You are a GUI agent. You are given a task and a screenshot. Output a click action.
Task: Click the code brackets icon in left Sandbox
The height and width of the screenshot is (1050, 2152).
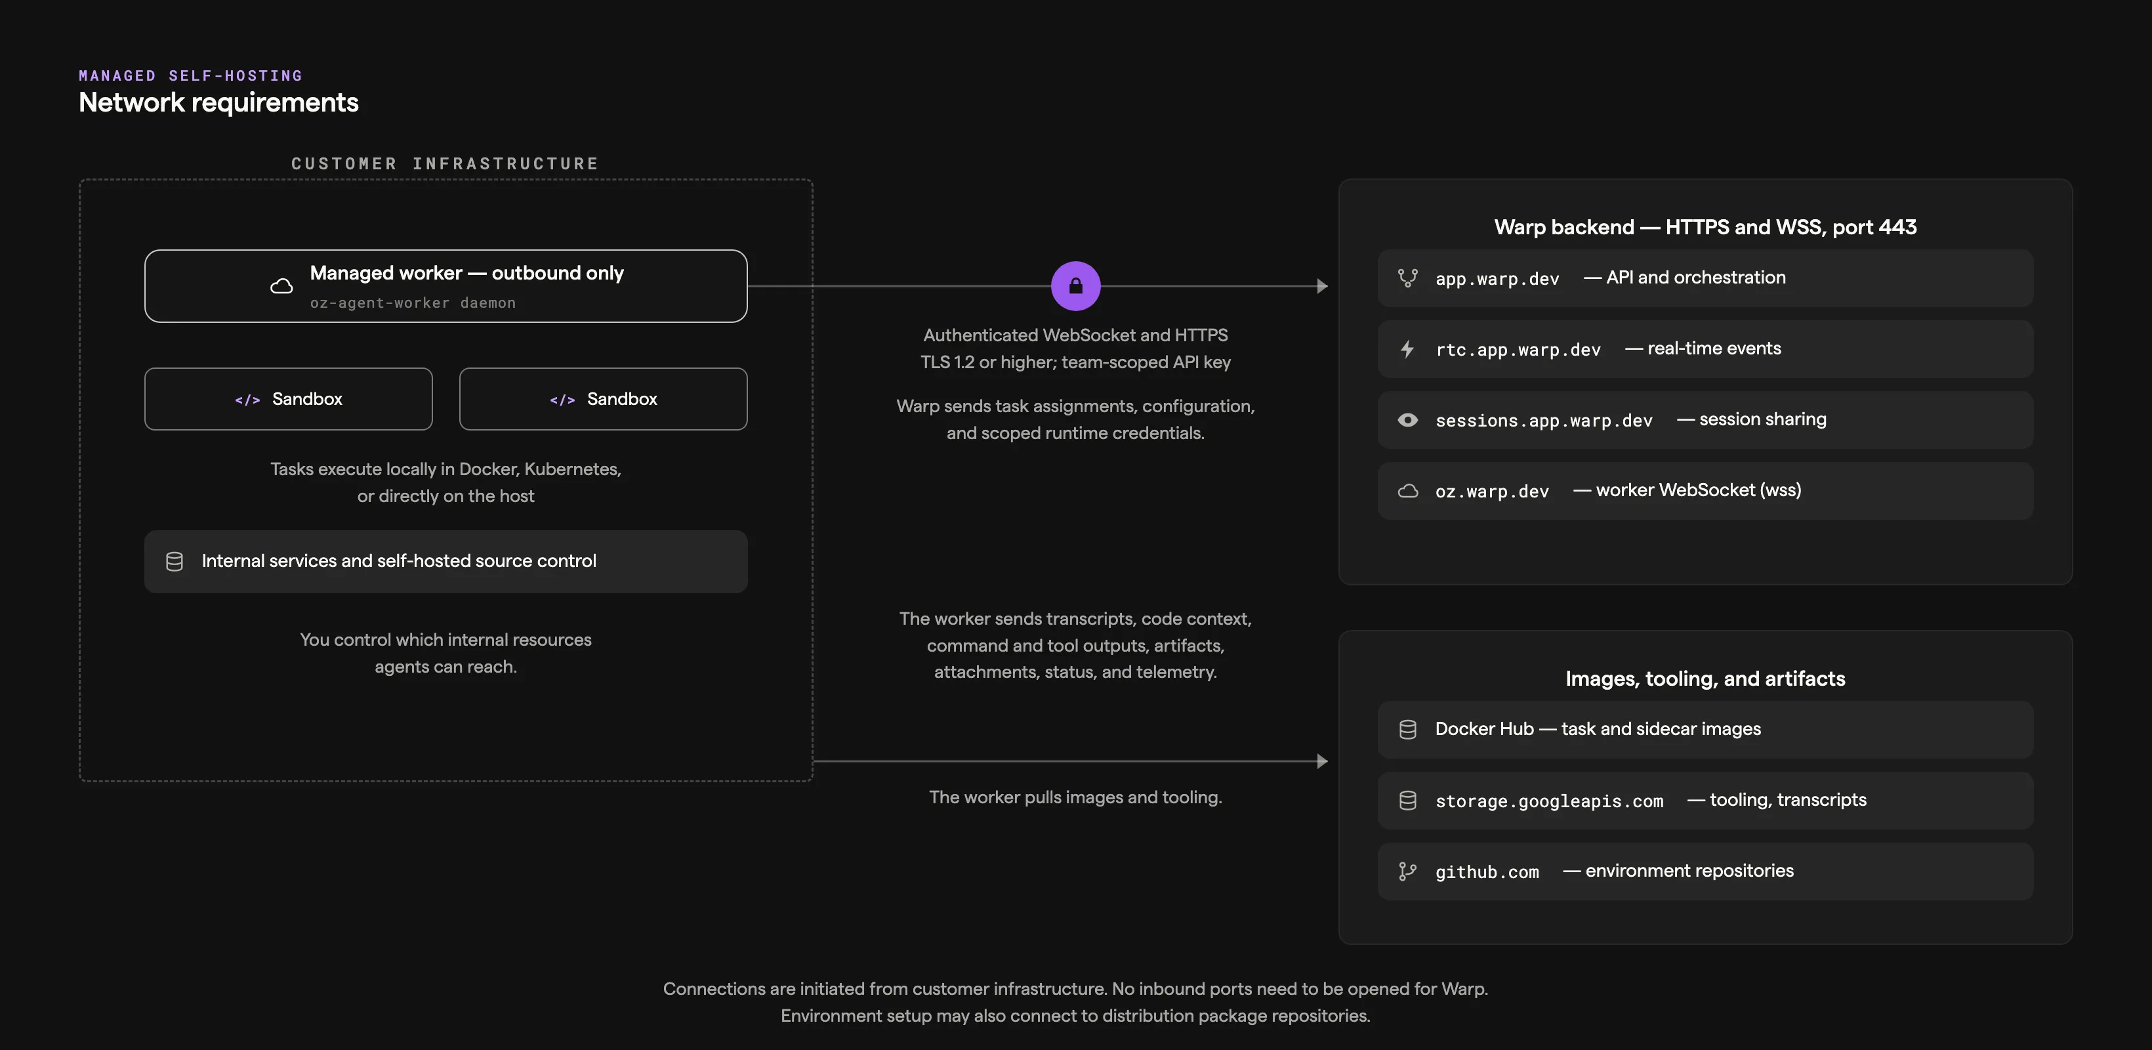tap(247, 400)
